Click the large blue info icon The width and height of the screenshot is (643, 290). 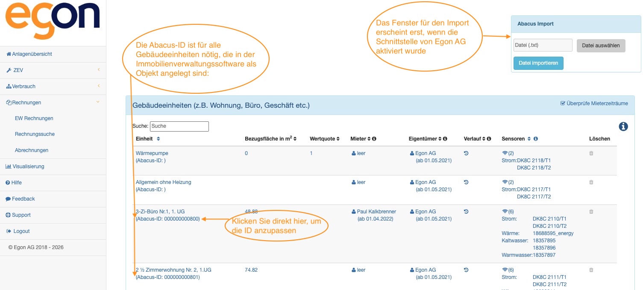(x=623, y=126)
